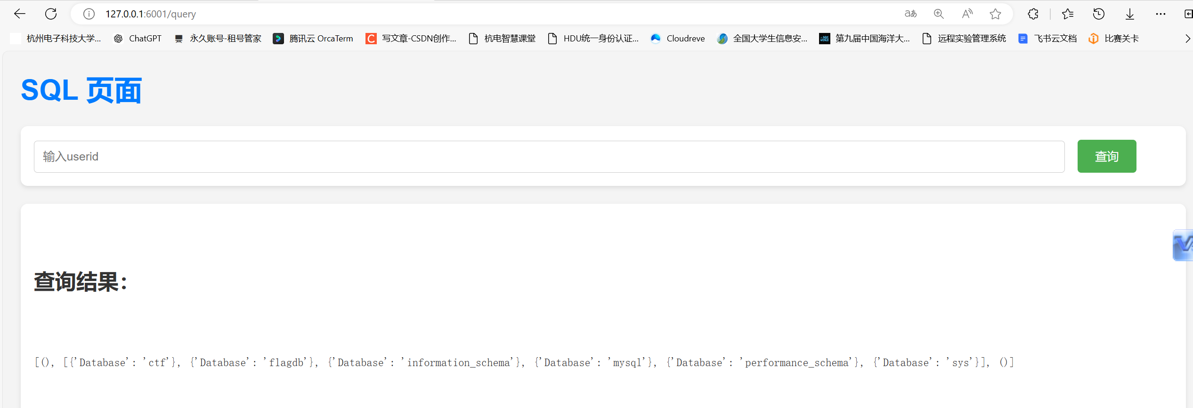This screenshot has width=1193, height=408.
Task: Click the 'performance_schema' result text
Action: click(796, 362)
